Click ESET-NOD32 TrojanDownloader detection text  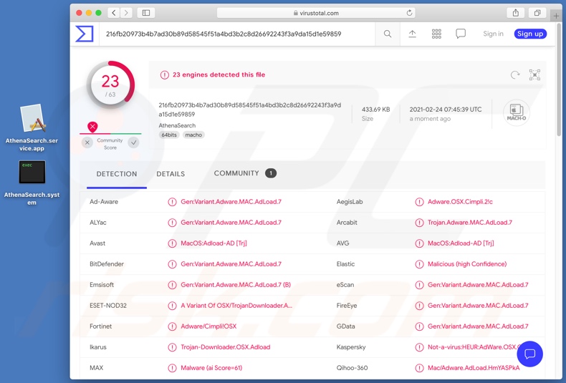coord(236,306)
